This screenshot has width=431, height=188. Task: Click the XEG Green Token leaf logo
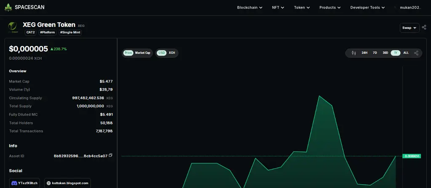pyautogui.click(x=13, y=27)
